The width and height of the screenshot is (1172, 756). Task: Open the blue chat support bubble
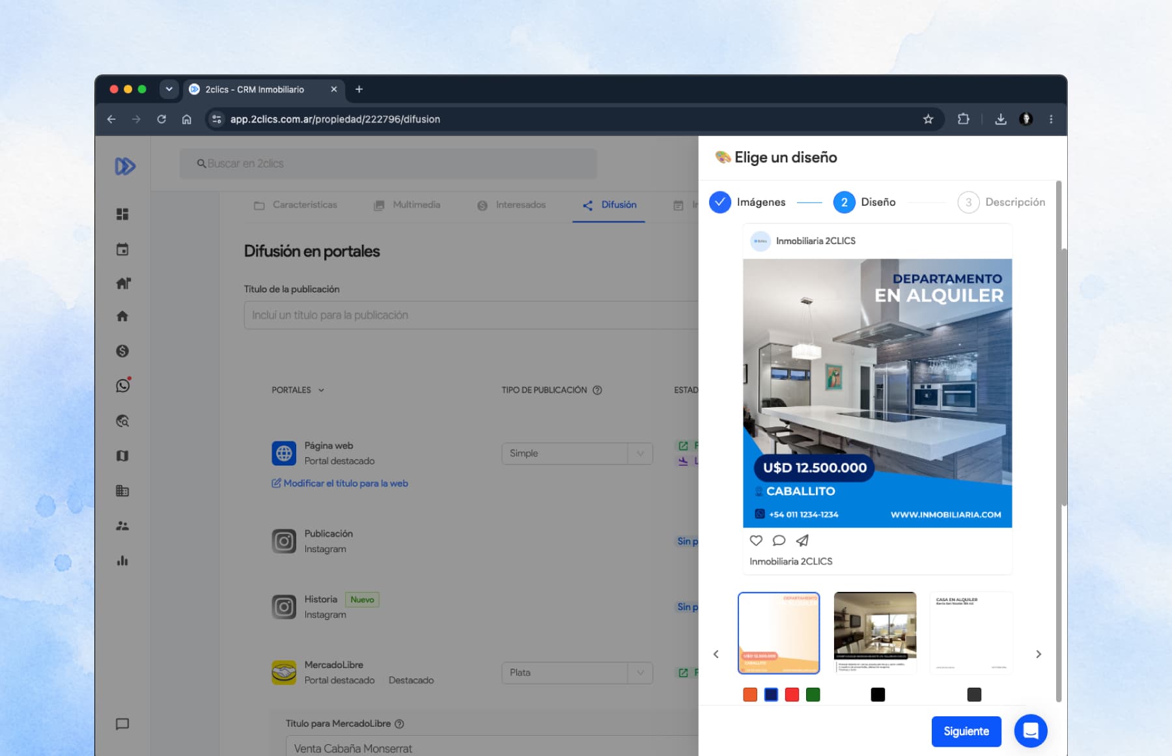point(1031,731)
